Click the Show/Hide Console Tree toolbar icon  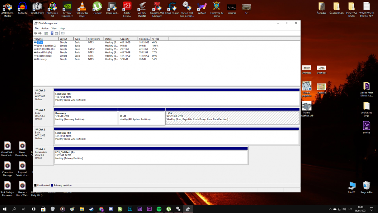46,33
